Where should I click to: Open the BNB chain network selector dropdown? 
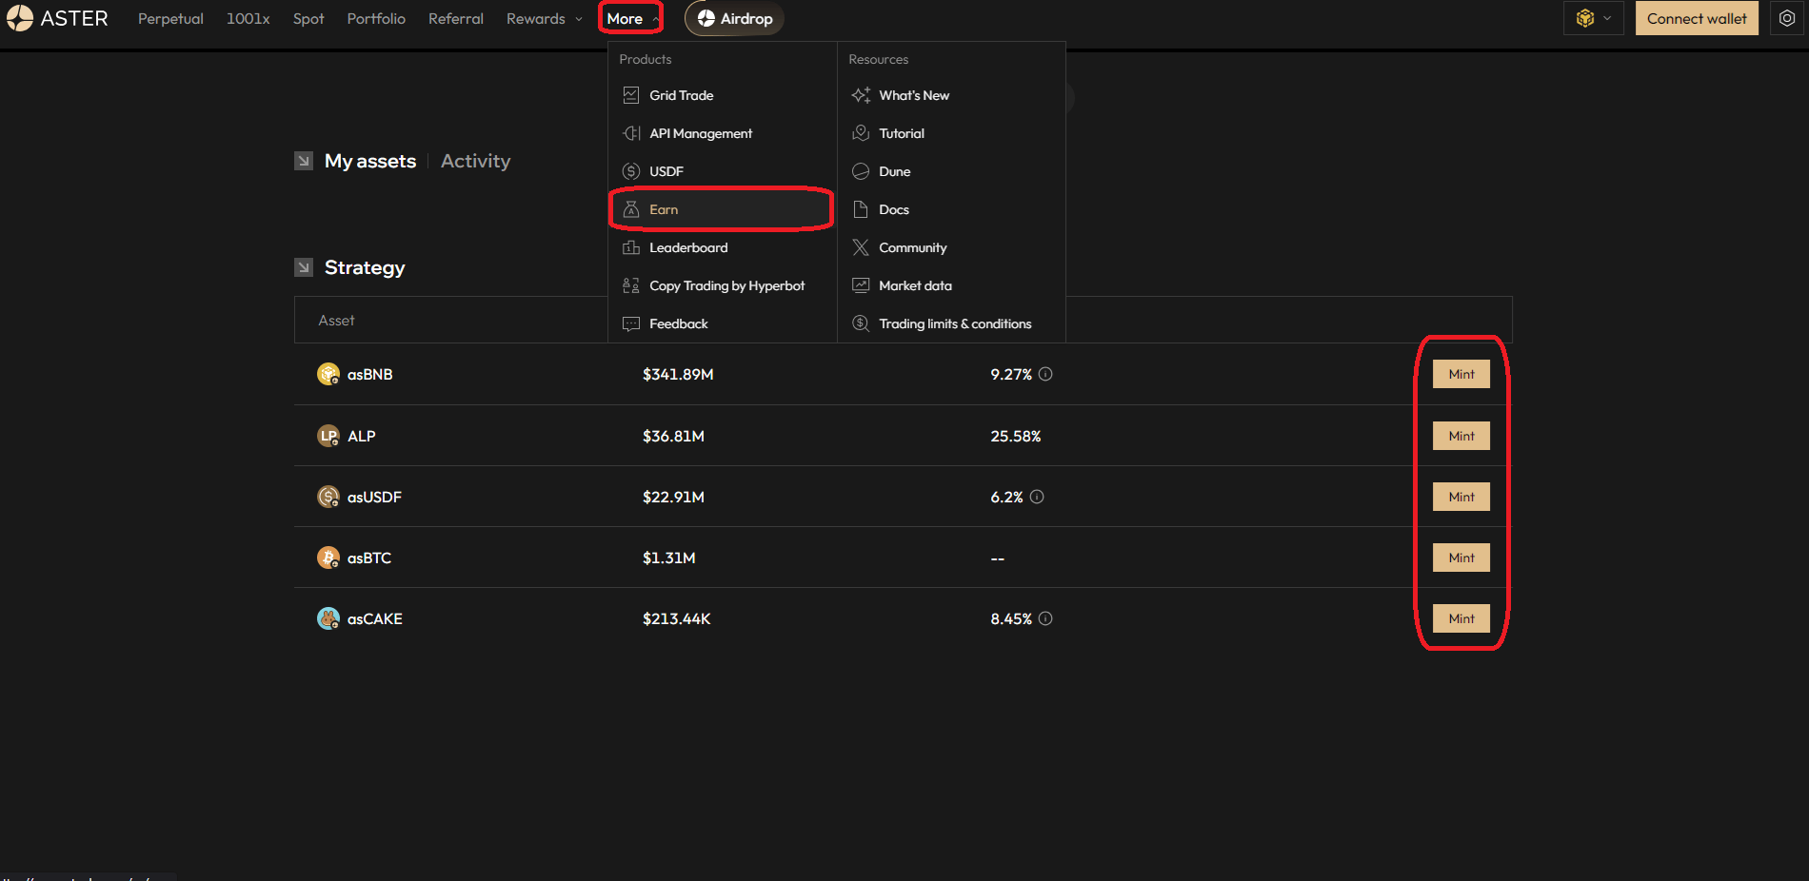1593,18
